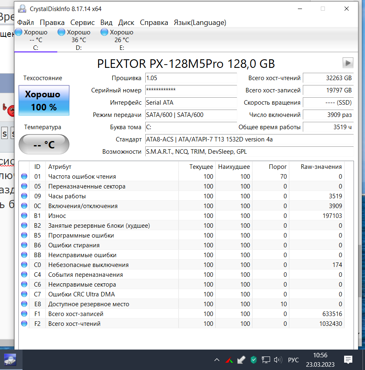The image size is (365, 370).
Task: Select the Частота ошибок чтения attribute row
Action: click(x=181, y=176)
